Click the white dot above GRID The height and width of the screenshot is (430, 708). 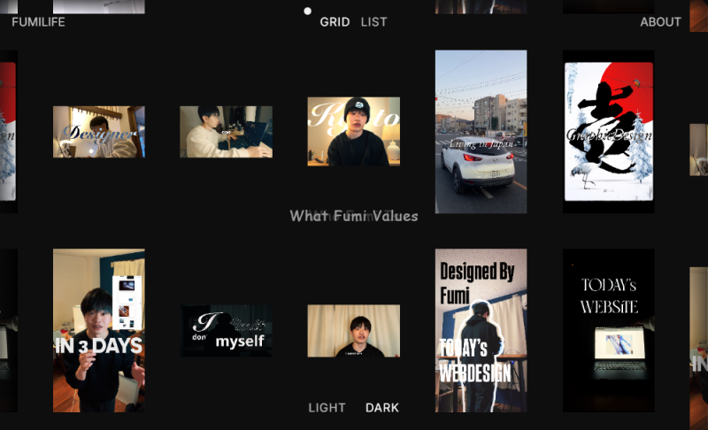pyautogui.click(x=307, y=11)
